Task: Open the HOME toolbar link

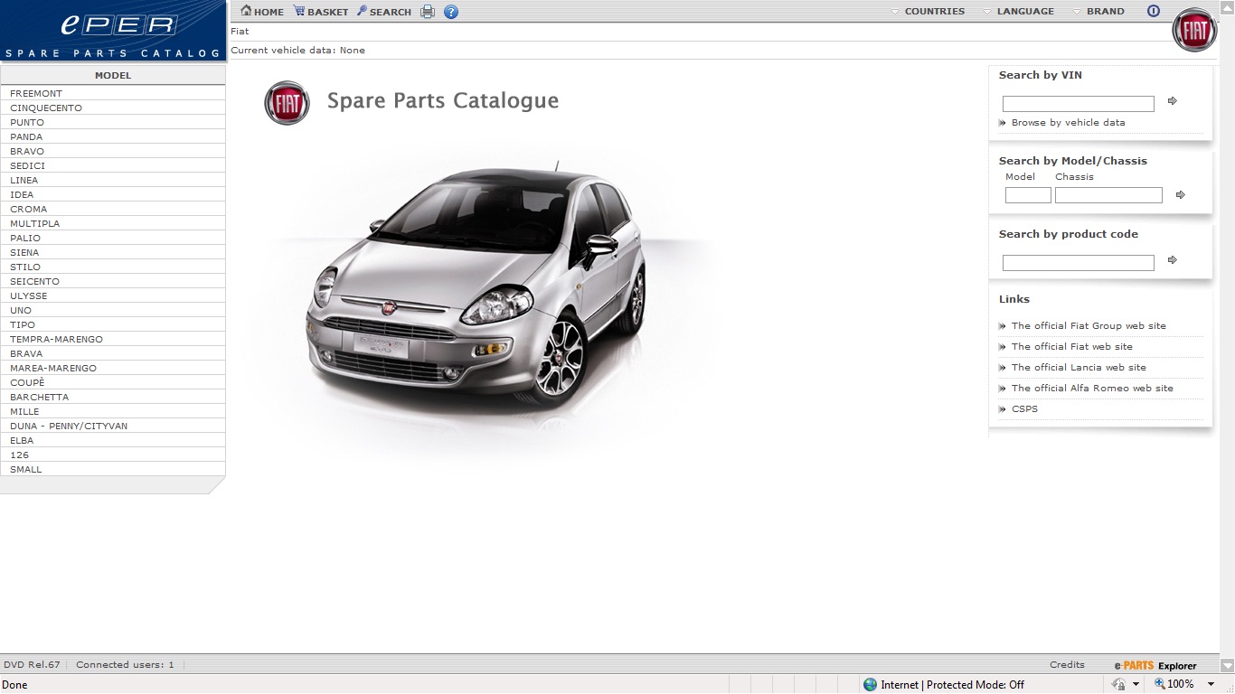Action: point(262,12)
